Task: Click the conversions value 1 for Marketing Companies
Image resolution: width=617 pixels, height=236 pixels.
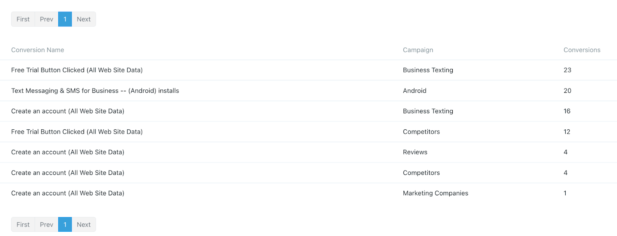Action: click(x=565, y=193)
